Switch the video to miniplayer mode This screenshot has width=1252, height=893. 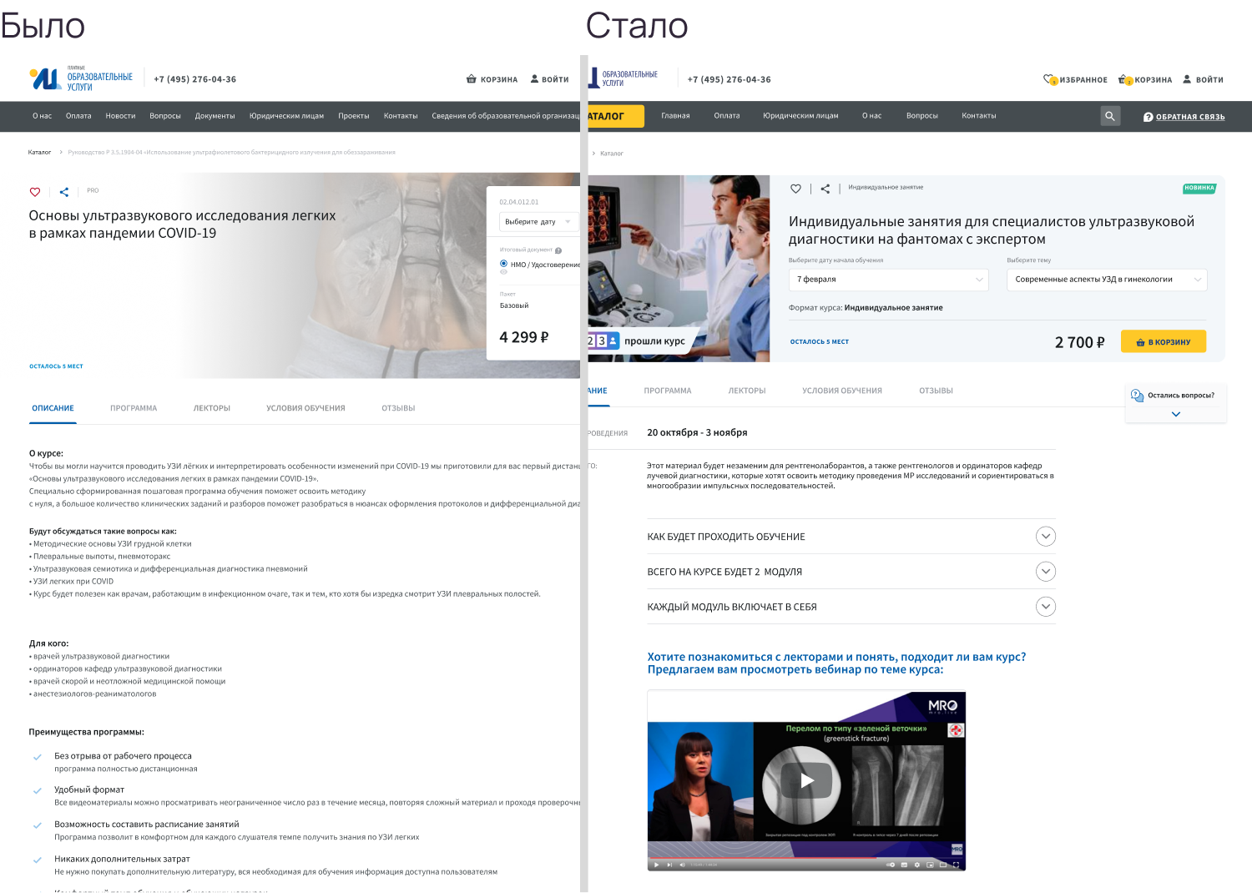(x=930, y=865)
